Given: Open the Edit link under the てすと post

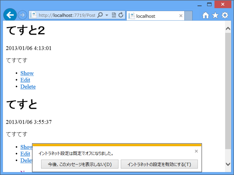Looking at the screenshot, I should (25, 154).
